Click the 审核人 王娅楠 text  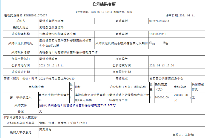pyautogui.click(x=183, y=135)
